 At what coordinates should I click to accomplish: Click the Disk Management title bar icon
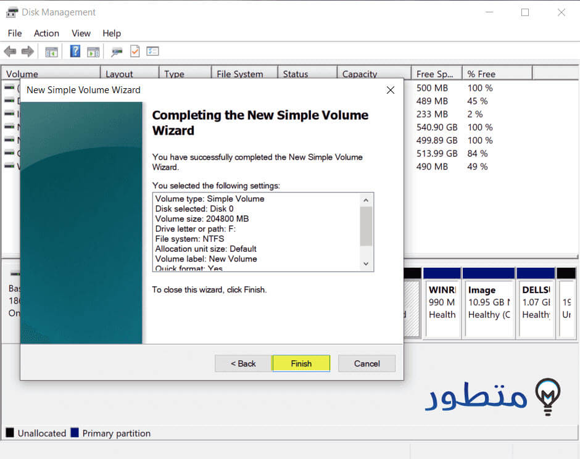coord(12,12)
